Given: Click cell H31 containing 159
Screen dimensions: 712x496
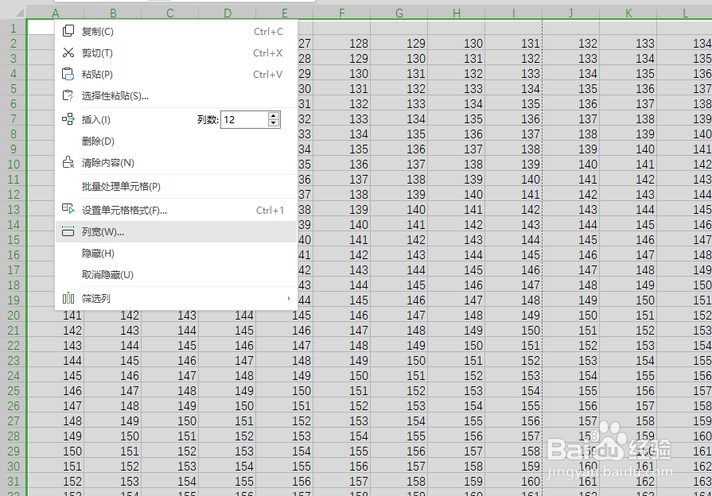Looking at the screenshot, I should point(457,482).
